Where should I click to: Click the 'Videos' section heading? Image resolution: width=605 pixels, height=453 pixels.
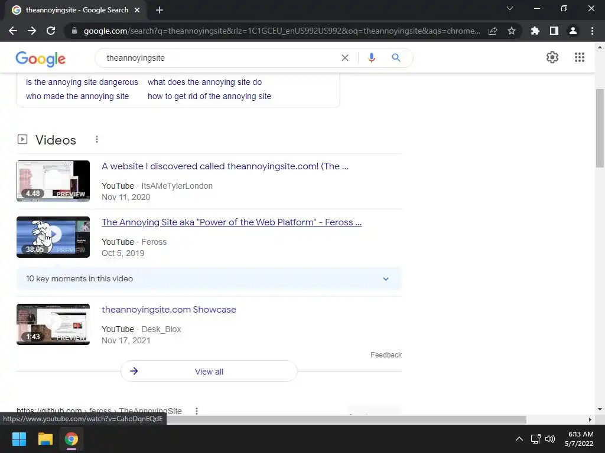click(56, 140)
